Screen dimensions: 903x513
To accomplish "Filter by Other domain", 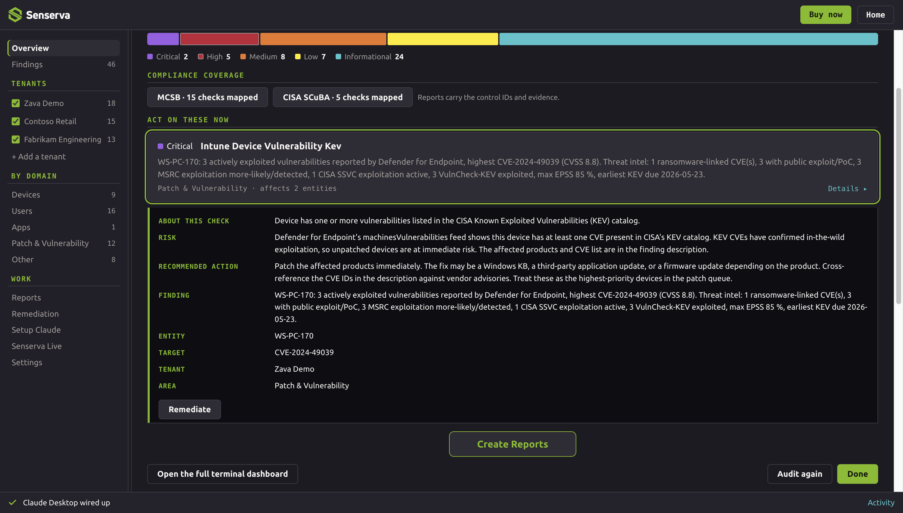I will [x=63, y=260].
